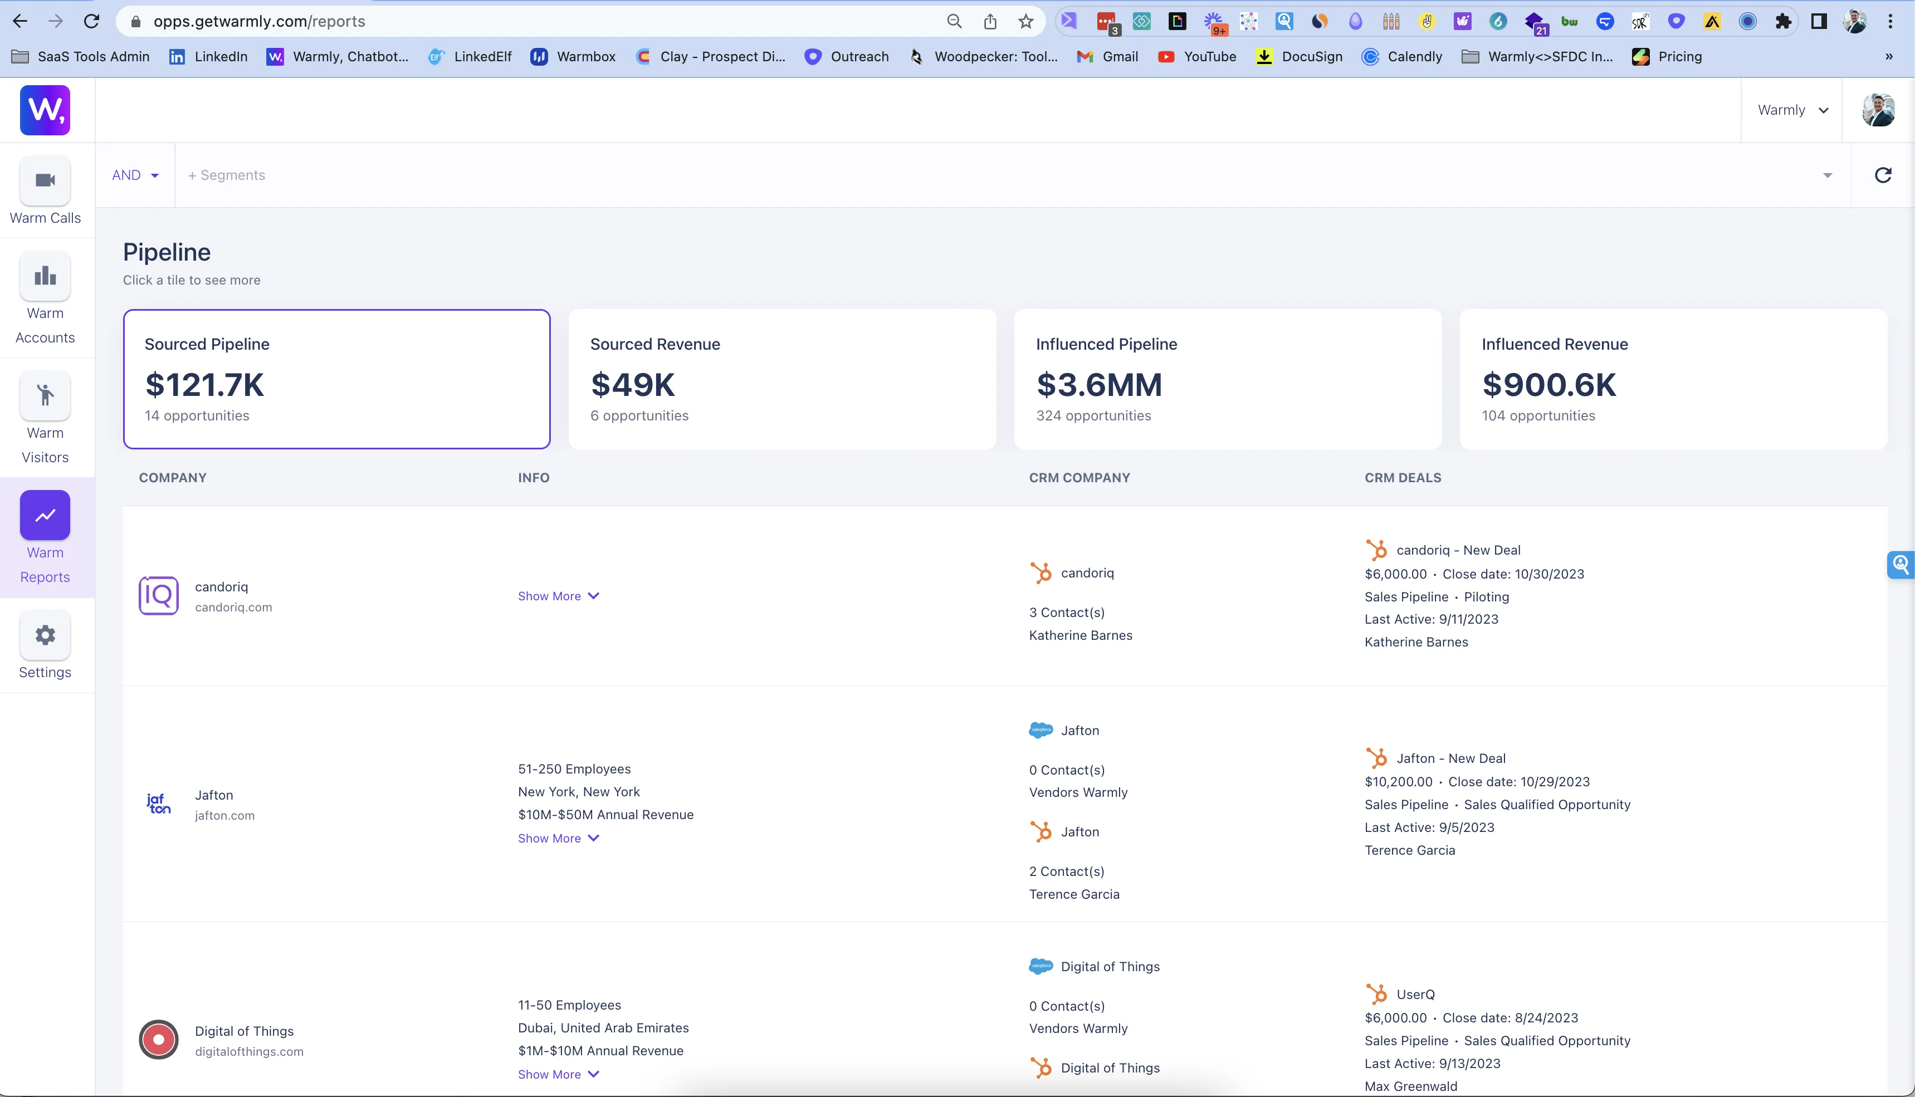Click candoriq.com domain text
This screenshot has height=1097, width=1915.
tap(233, 608)
